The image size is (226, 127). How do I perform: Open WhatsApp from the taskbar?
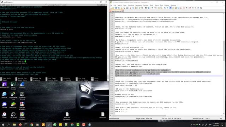tap(55, 125)
